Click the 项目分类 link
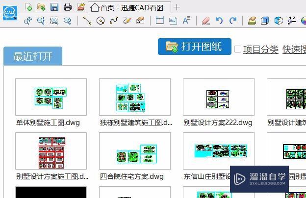 261,49
